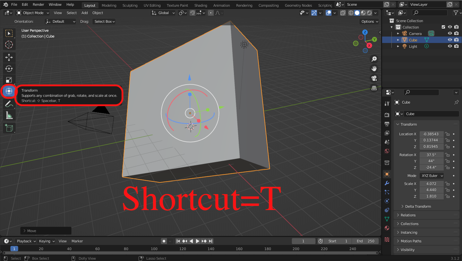462x261 pixels.
Task: Open the Output properties tab
Action: tap(387, 124)
